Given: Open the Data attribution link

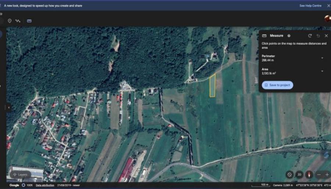Looking at the screenshot, I should [45, 185].
